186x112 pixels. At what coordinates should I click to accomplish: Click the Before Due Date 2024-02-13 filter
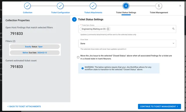35,52
